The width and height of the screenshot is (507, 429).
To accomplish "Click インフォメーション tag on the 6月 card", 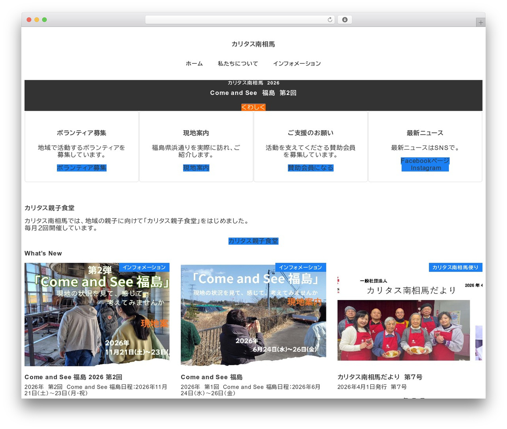I will 301,268.
